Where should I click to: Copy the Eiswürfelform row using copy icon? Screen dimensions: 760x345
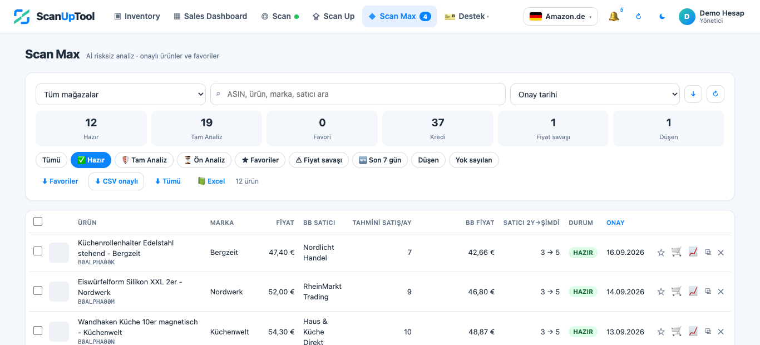pyautogui.click(x=708, y=292)
